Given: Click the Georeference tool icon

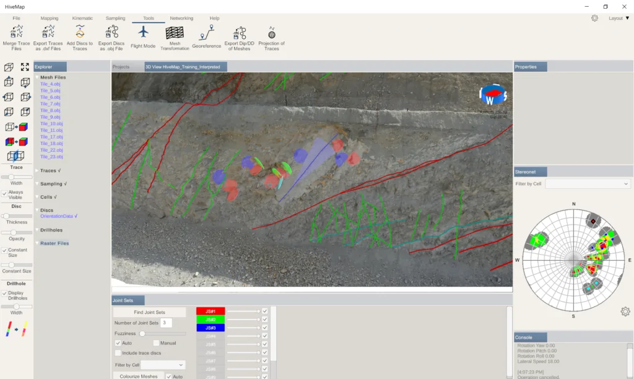Looking at the screenshot, I should (207, 33).
